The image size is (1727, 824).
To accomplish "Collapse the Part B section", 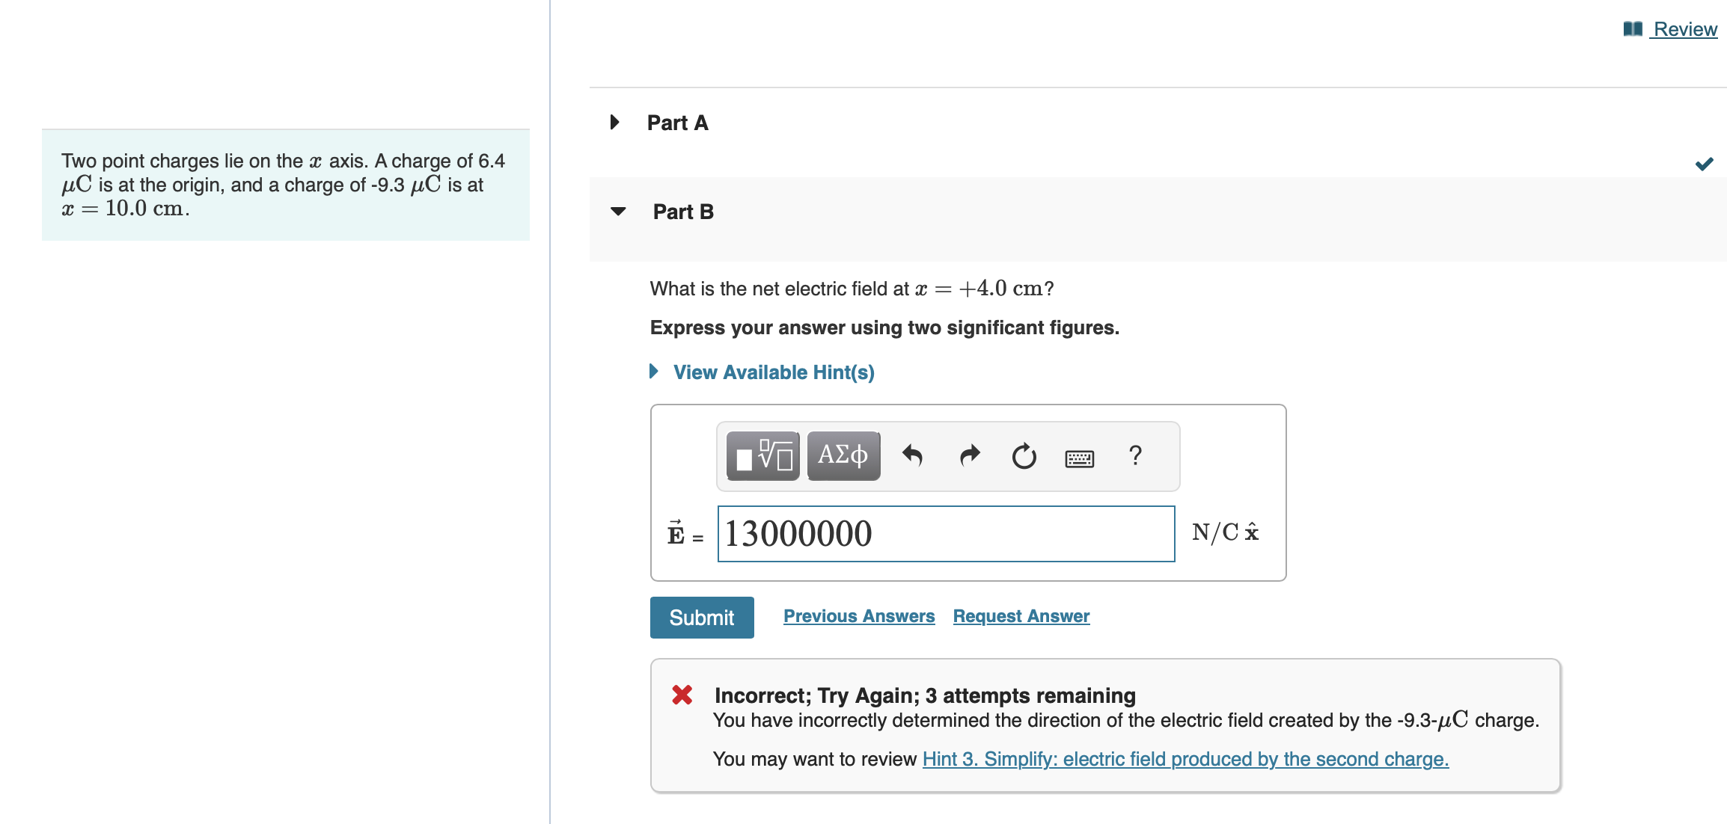I will [616, 212].
